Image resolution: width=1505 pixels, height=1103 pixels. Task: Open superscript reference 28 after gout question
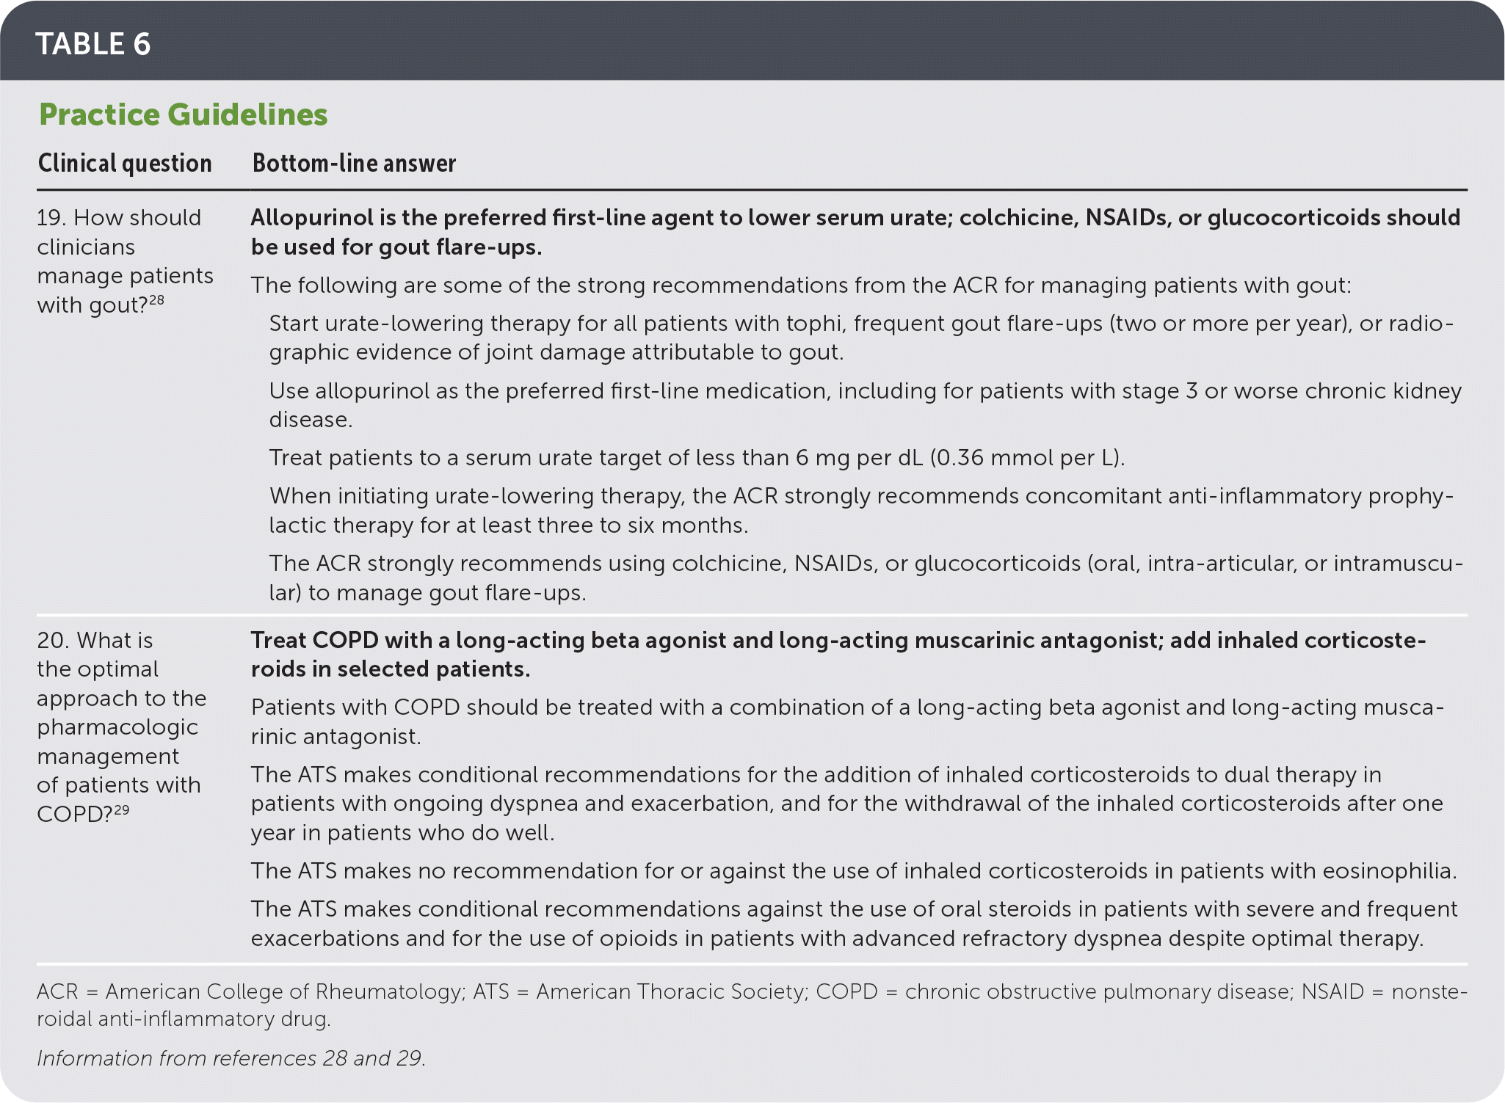(156, 300)
